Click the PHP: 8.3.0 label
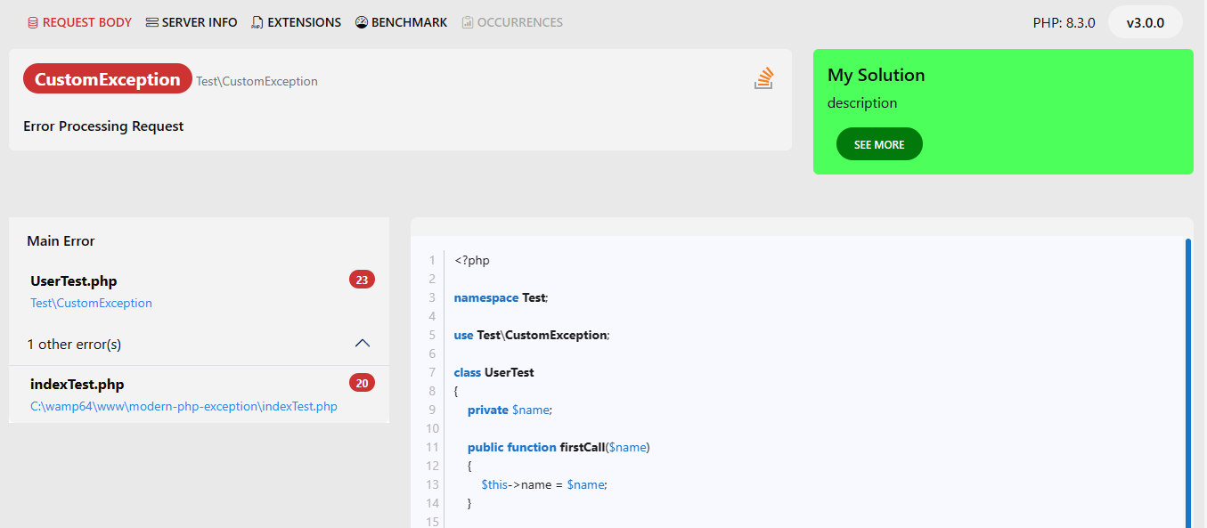 point(1064,23)
